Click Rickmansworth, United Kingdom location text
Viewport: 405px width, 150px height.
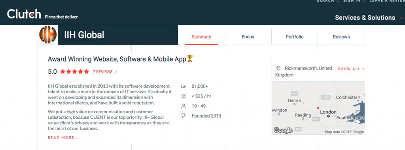tap(304, 72)
